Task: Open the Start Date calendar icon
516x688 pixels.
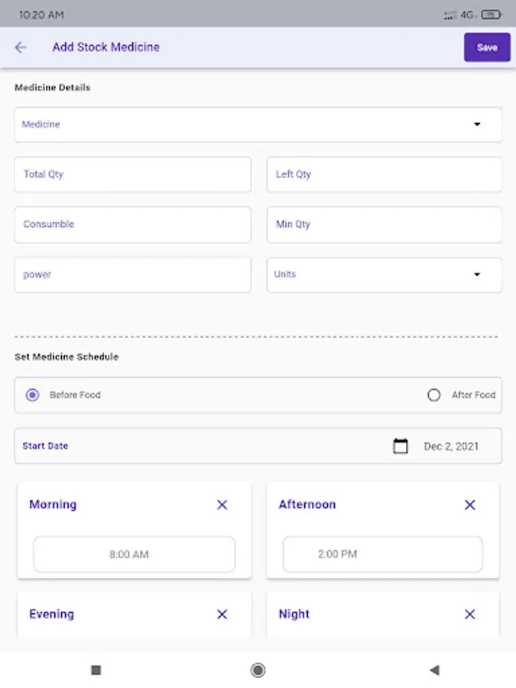Action: click(400, 446)
